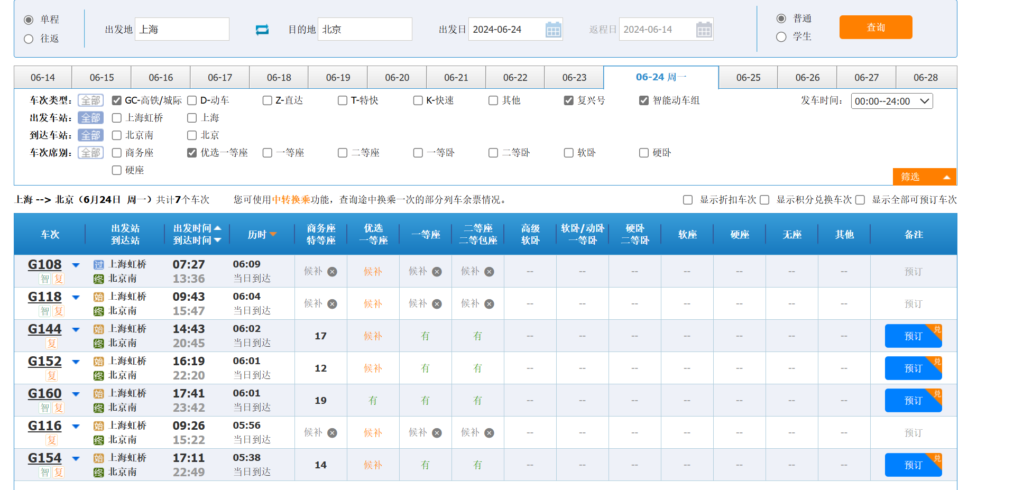Sort by arrival time descending arrow
This screenshot has height=490, width=1014.
point(217,240)
